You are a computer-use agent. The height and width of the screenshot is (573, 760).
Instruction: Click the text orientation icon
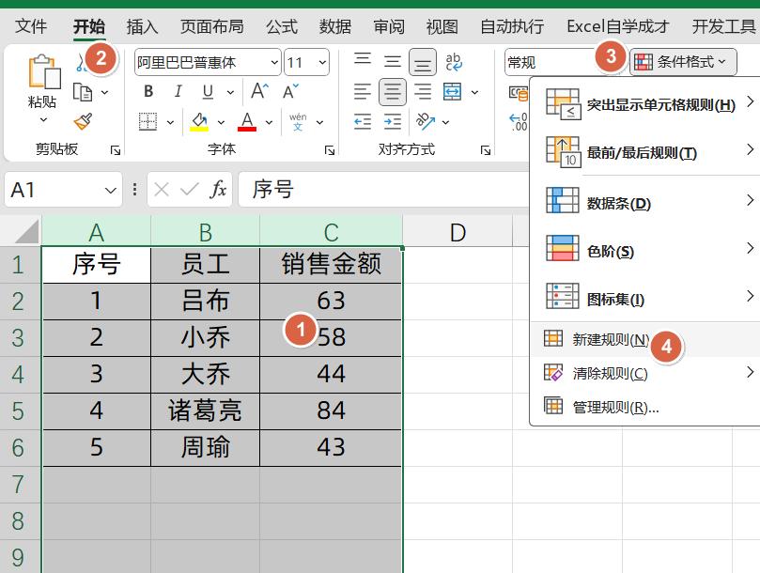click(x=425, y=121)
